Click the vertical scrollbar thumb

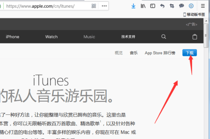(206, 36)
